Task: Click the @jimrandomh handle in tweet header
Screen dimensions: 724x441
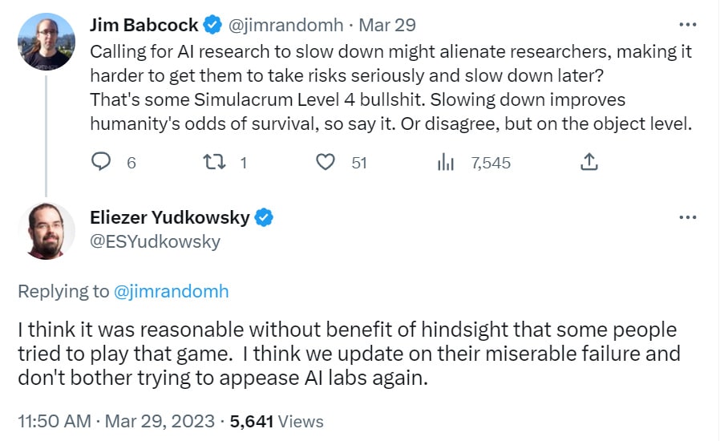Action: click(x=285, y=25)
